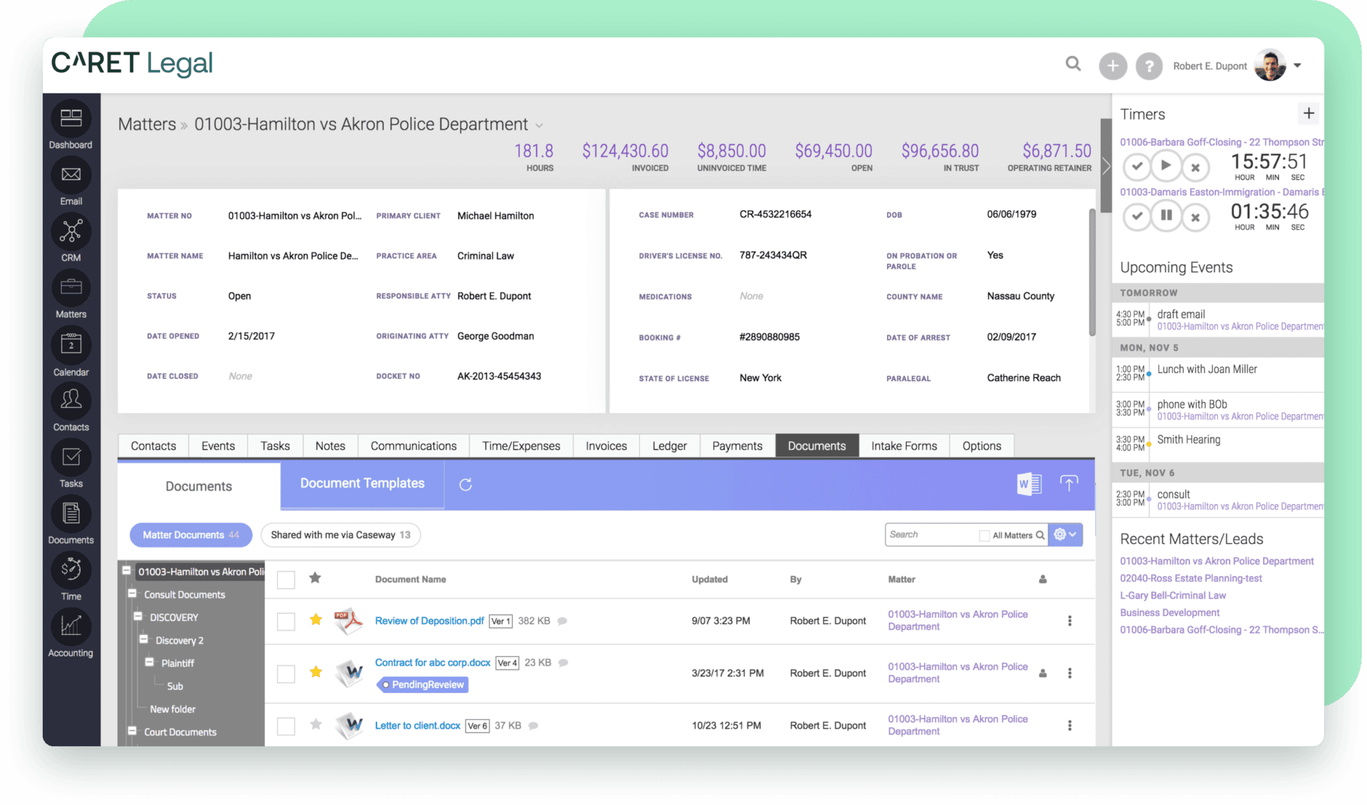Open recent matter 02040-Ross Estate Planning-test
Viewport: 1367px width, 805px height.
[x=1191, y=578]
